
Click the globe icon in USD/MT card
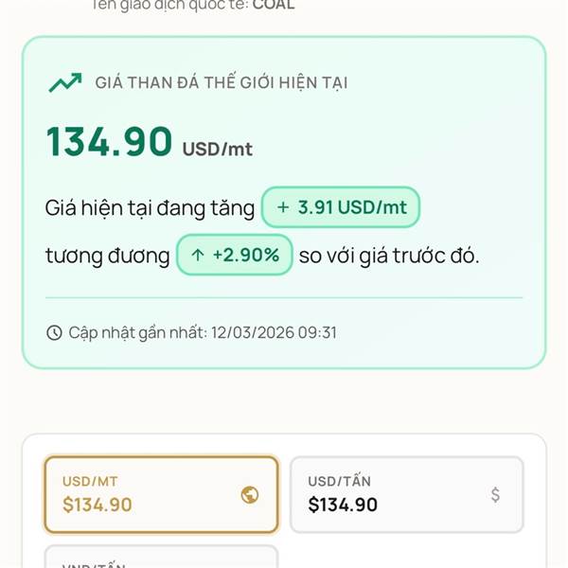pos(250,494)
